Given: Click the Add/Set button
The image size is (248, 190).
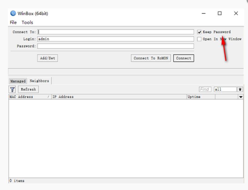Looking at the screenshot, I should 47,58.
